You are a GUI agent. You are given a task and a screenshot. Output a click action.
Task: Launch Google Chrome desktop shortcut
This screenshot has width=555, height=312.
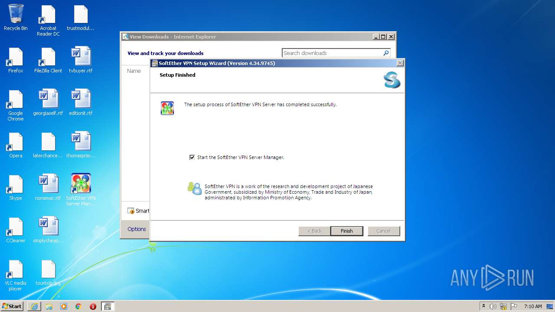(x=16, y=105)
